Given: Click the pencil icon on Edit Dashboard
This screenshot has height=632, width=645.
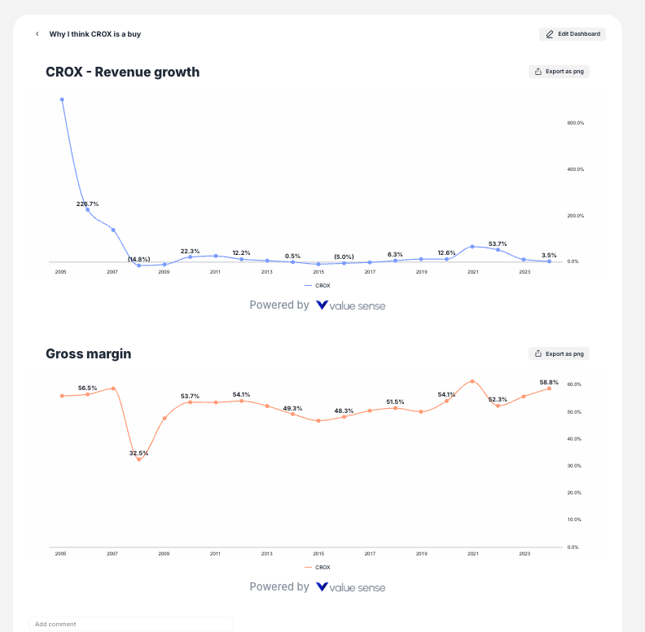Looking at the screenshot, I should click(x=550, y=34).
